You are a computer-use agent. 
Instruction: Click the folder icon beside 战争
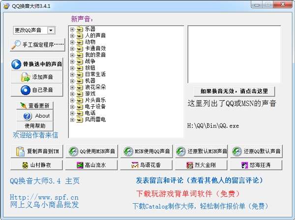pos(80,62)
